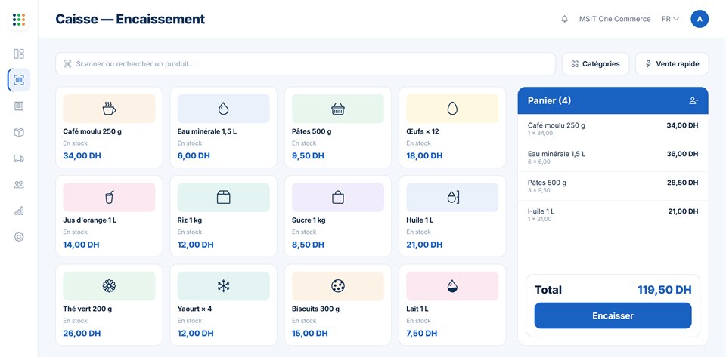Image resolution: width=726 pixels, height=357 pixels.
Task: Open the settings gear sidebar icon
Action: tap(19, 237)
